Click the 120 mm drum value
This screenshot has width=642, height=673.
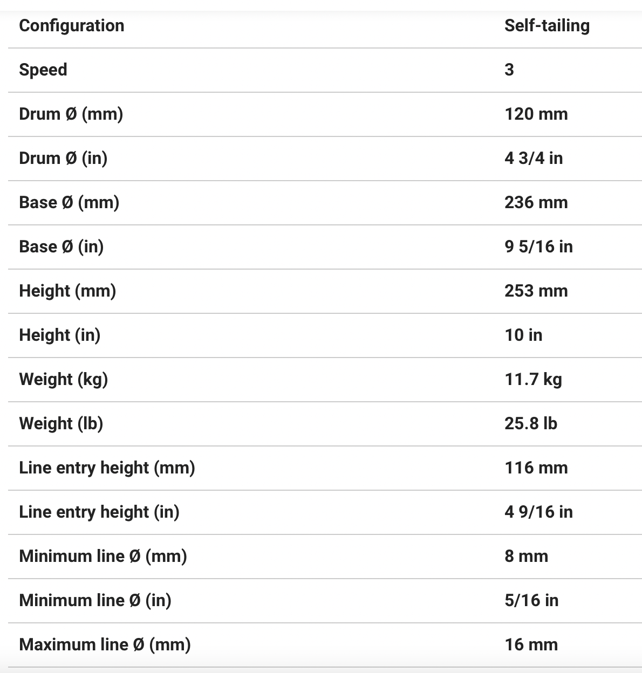tap(536, 114)
